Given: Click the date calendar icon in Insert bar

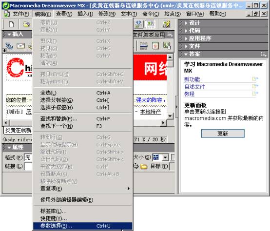Looking at the screenshot, I should click(x=155, y=46).
